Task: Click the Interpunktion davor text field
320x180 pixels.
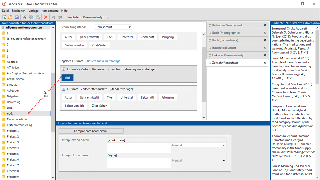Action: click(x=139, y=147)
